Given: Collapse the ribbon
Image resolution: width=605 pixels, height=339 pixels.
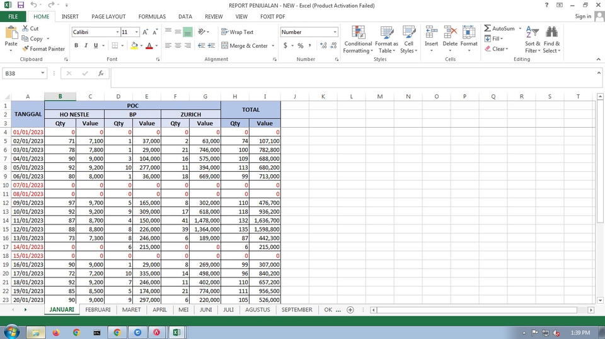Looking at the screenshot, I should [x=599, y=59].
